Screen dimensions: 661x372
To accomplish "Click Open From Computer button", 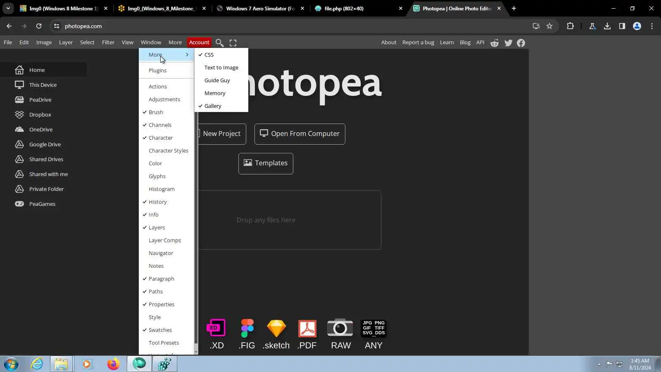I will tap(300, 134).
